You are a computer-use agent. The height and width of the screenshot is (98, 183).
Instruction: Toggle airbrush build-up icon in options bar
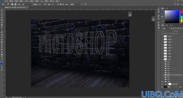click(x=58, y=4)
